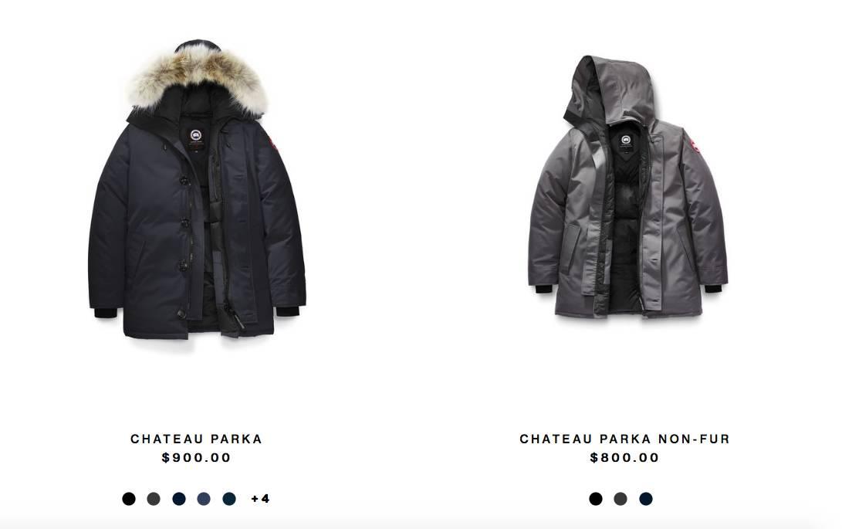Click the inner logo label of the gray parka
Screen dimensions: 842x529
click(x=626, y=141)
